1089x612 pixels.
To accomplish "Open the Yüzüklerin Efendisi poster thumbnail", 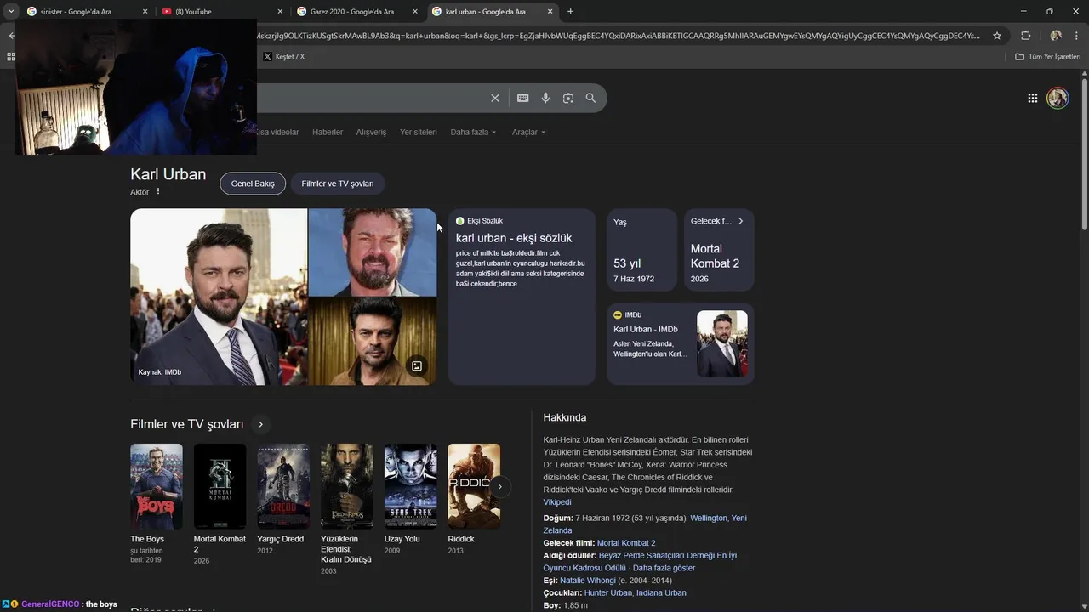I will (x=347, y=486).
